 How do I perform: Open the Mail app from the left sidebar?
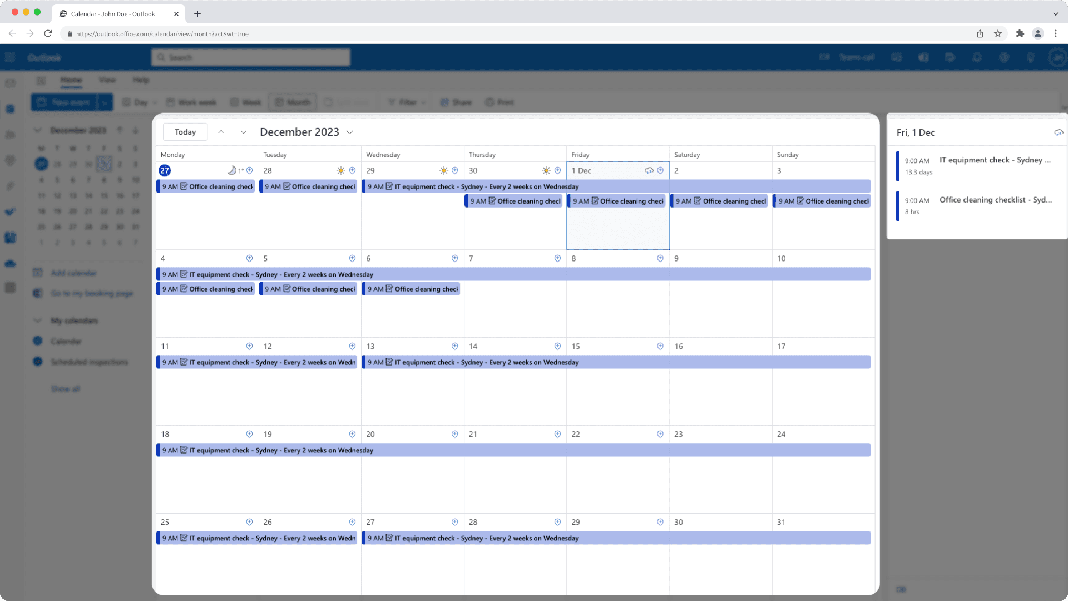[10, 83]
